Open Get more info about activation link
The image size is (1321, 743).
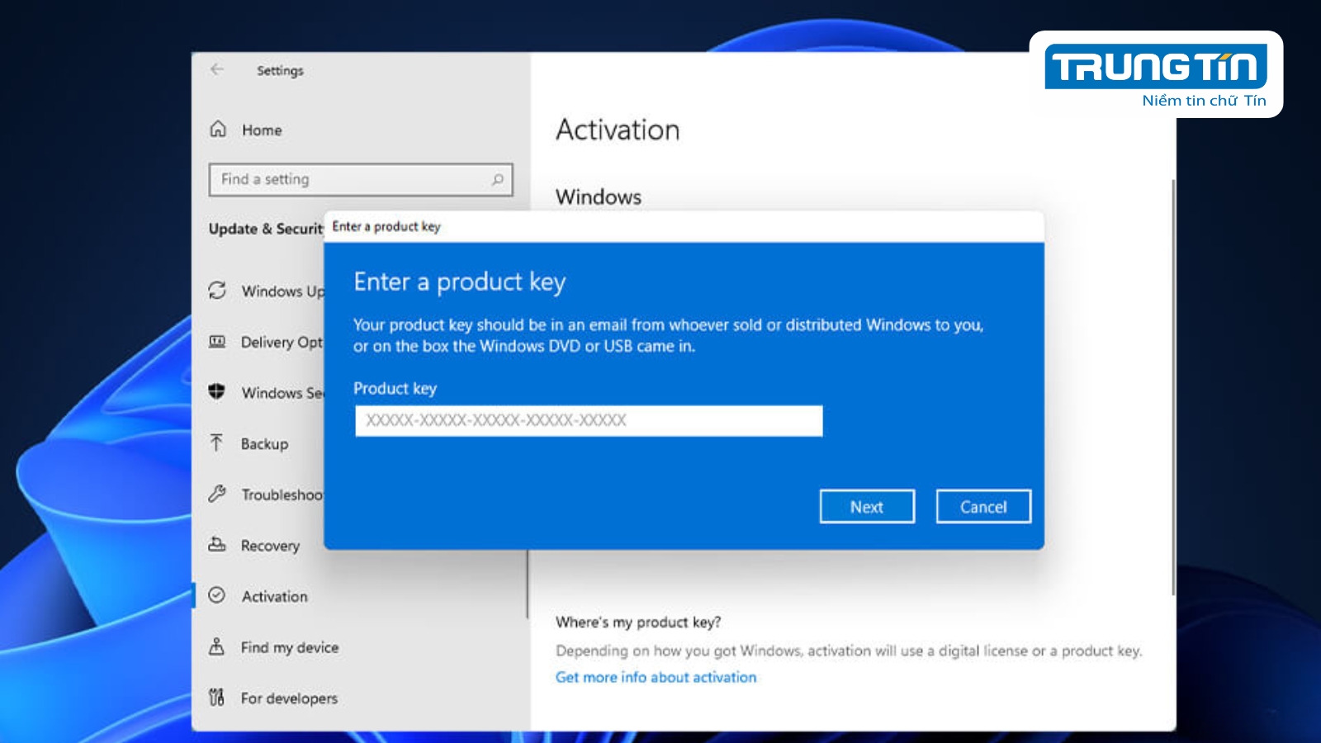[656, 677]
